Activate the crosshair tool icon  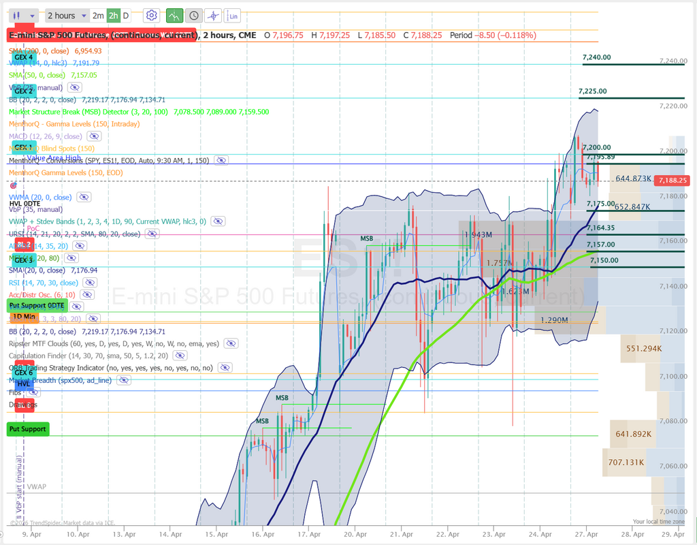(x=214, y=15)
